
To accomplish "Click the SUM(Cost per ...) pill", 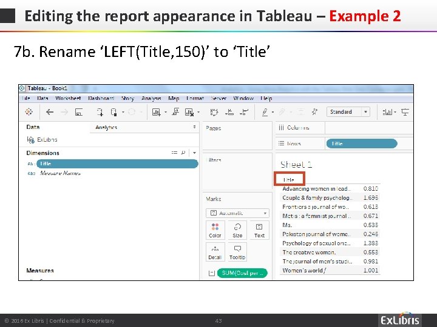I will coord(242,273).
